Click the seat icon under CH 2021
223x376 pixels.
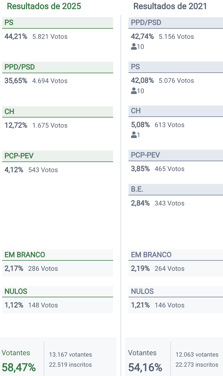tap(134, 135)
